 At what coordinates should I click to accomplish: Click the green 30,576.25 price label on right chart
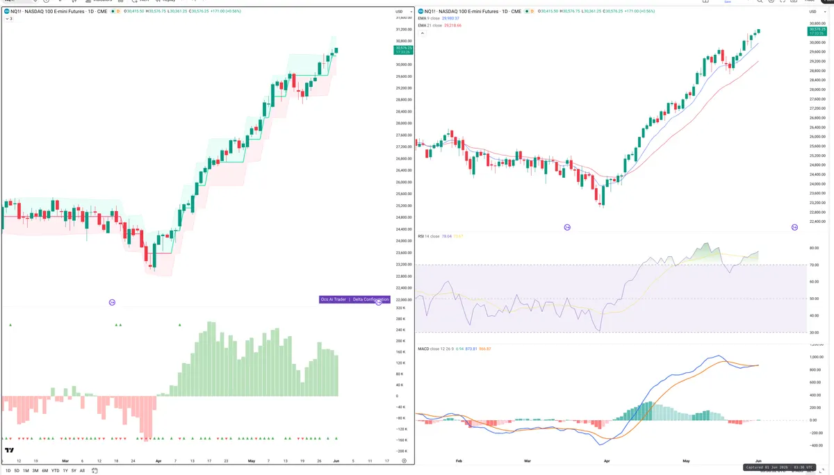[817, 32]
